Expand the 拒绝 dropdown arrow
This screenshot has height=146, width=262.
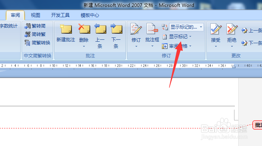(232, 47)
